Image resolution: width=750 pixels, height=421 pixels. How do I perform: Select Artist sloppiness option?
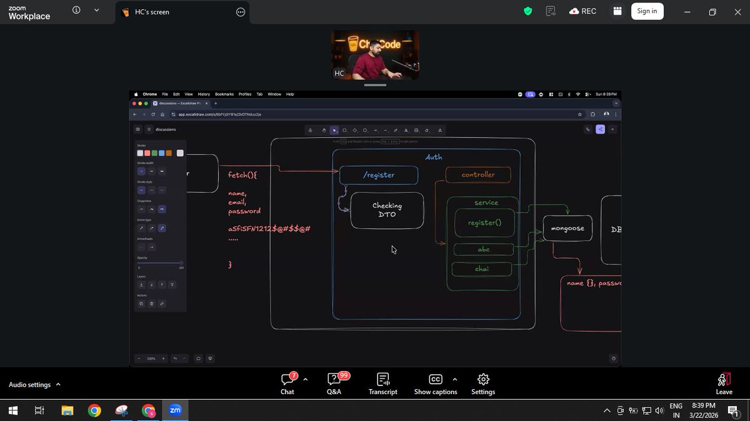point(152,209)
